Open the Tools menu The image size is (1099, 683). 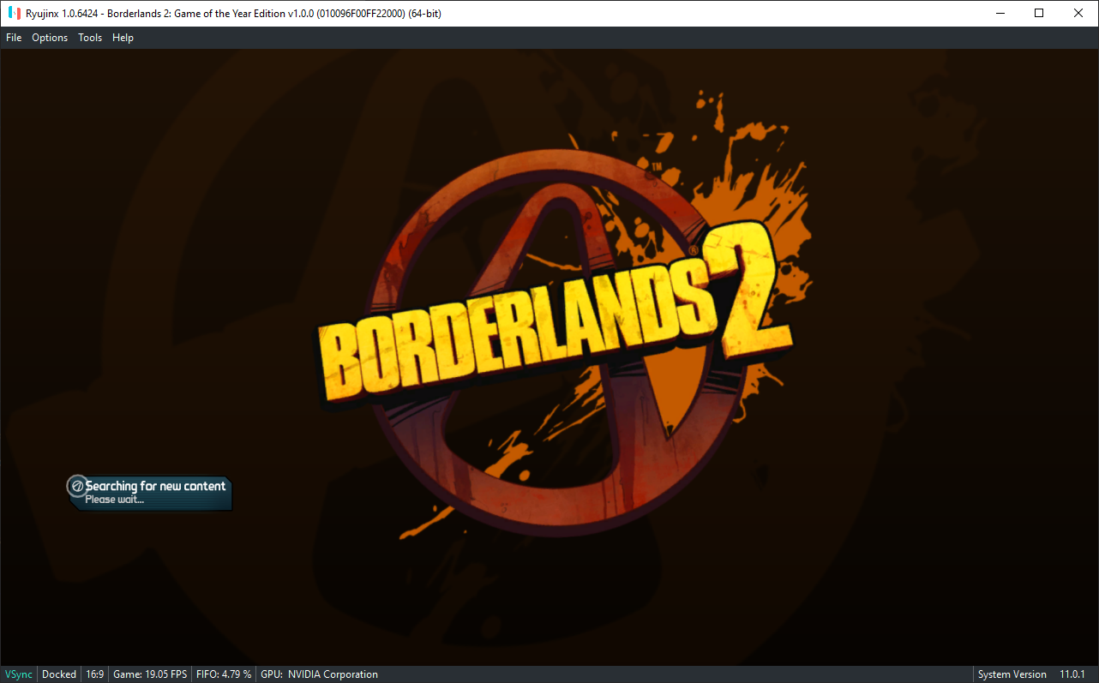click(x=89, y=37)
